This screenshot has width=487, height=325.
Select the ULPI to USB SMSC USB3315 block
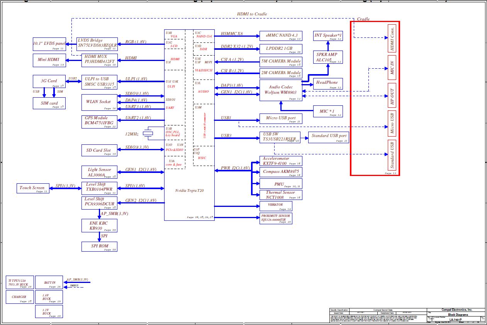point(99,83)
